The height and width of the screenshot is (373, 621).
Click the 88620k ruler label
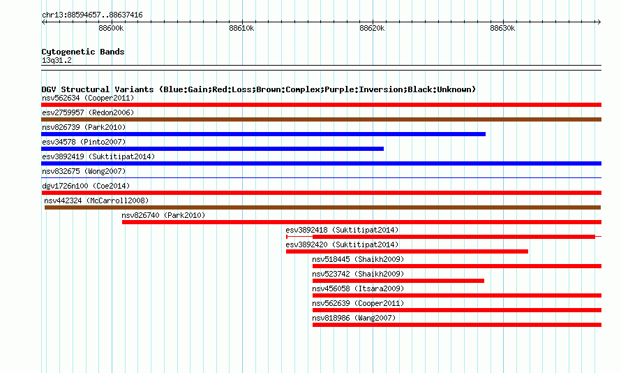(372, 28)
